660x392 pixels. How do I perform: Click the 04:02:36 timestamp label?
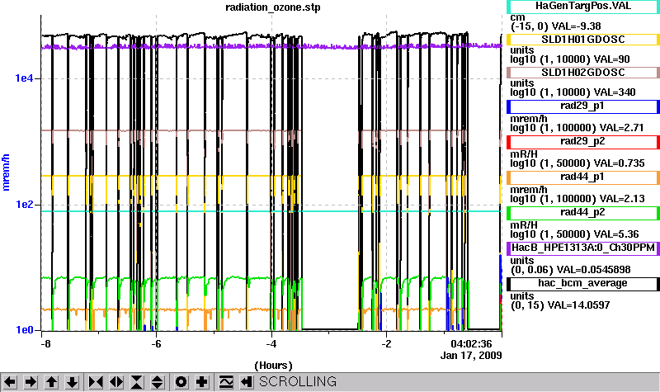click(471, 344)
